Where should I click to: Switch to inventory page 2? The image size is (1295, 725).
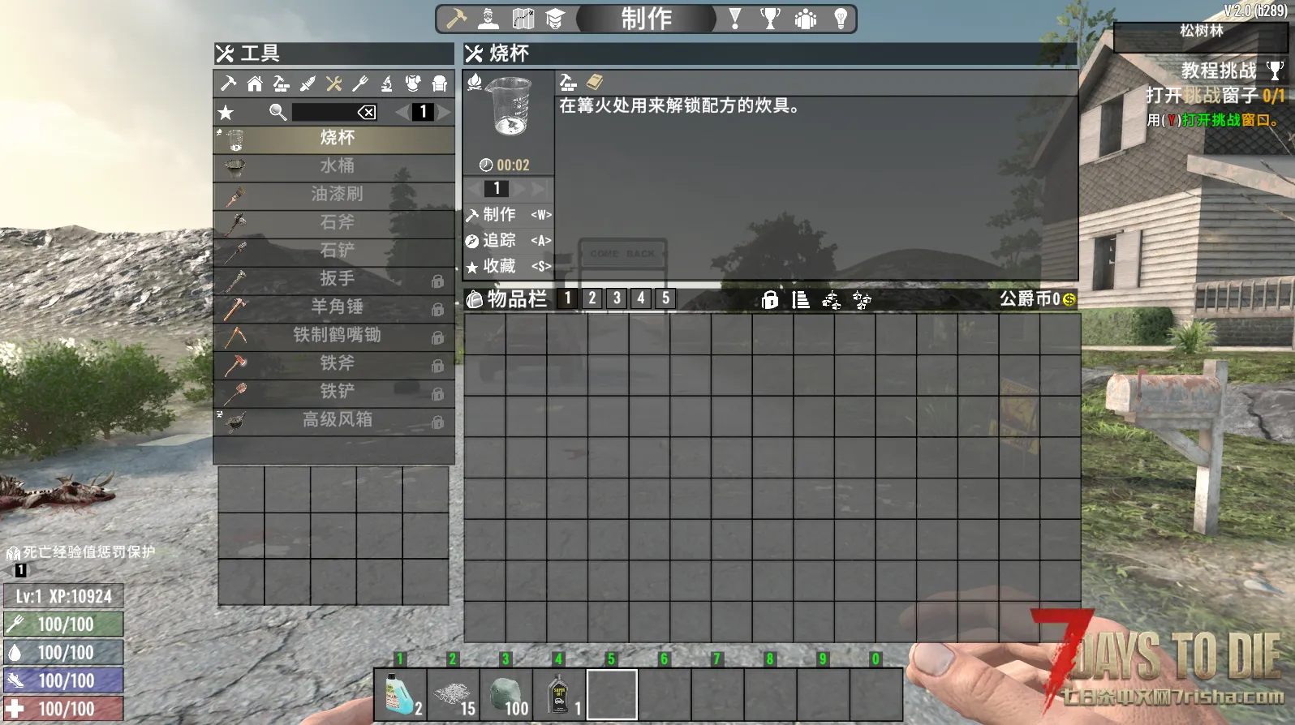click(592, 298)
